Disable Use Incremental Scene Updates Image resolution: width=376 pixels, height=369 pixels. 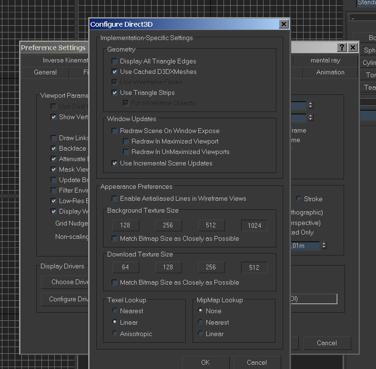point(115,164)
